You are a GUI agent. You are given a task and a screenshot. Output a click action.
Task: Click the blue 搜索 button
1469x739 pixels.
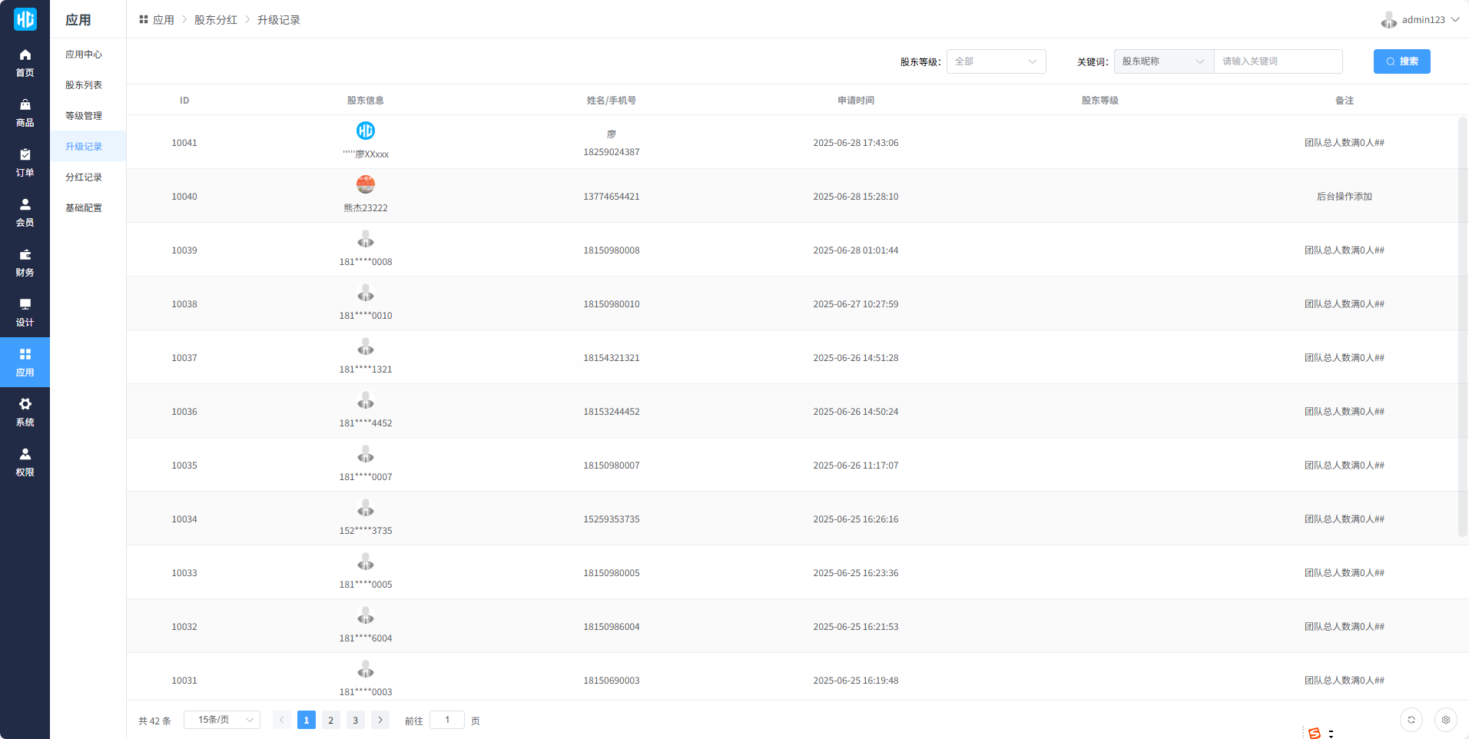[x=1401, y=61]
